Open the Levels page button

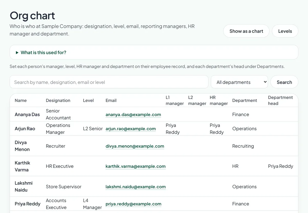[x=285, y=31]
